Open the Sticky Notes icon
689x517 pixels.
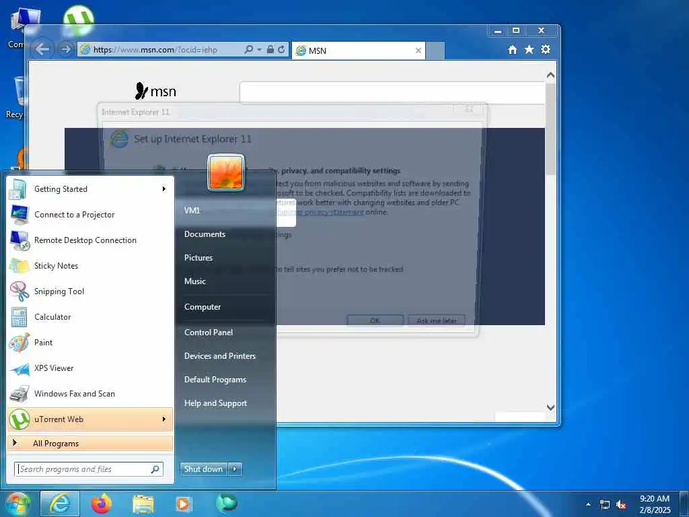click(x=20, y=266)
